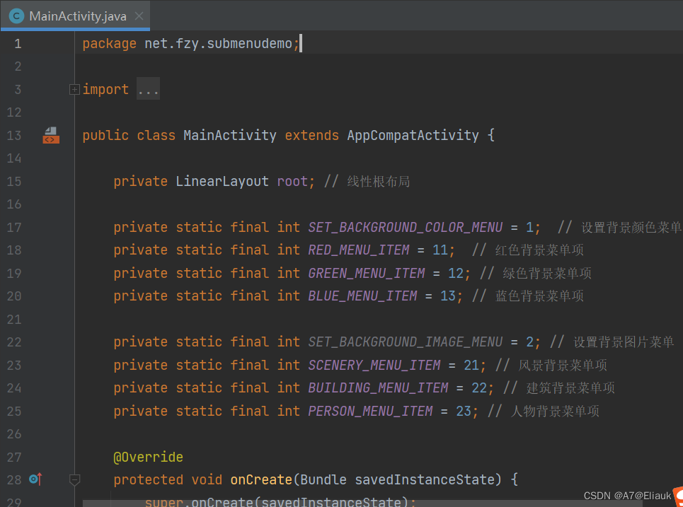The image size is (683, 507).
Task: Click the PERSON_MENU_ITEM constant
Action: [370, 411]
